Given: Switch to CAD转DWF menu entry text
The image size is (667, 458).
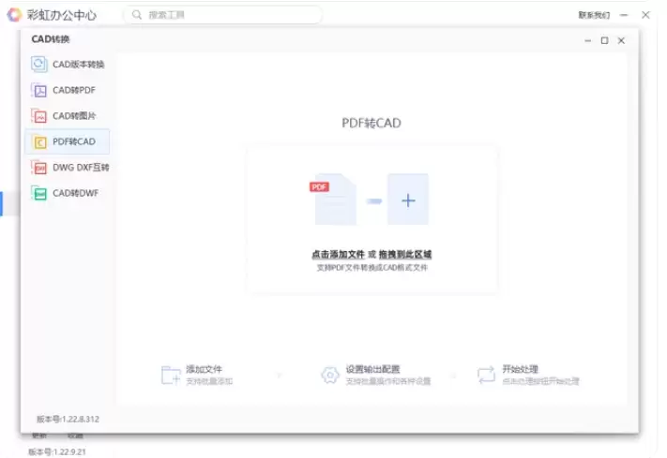Looking at the screenshot, I should [x=76, y=194].
